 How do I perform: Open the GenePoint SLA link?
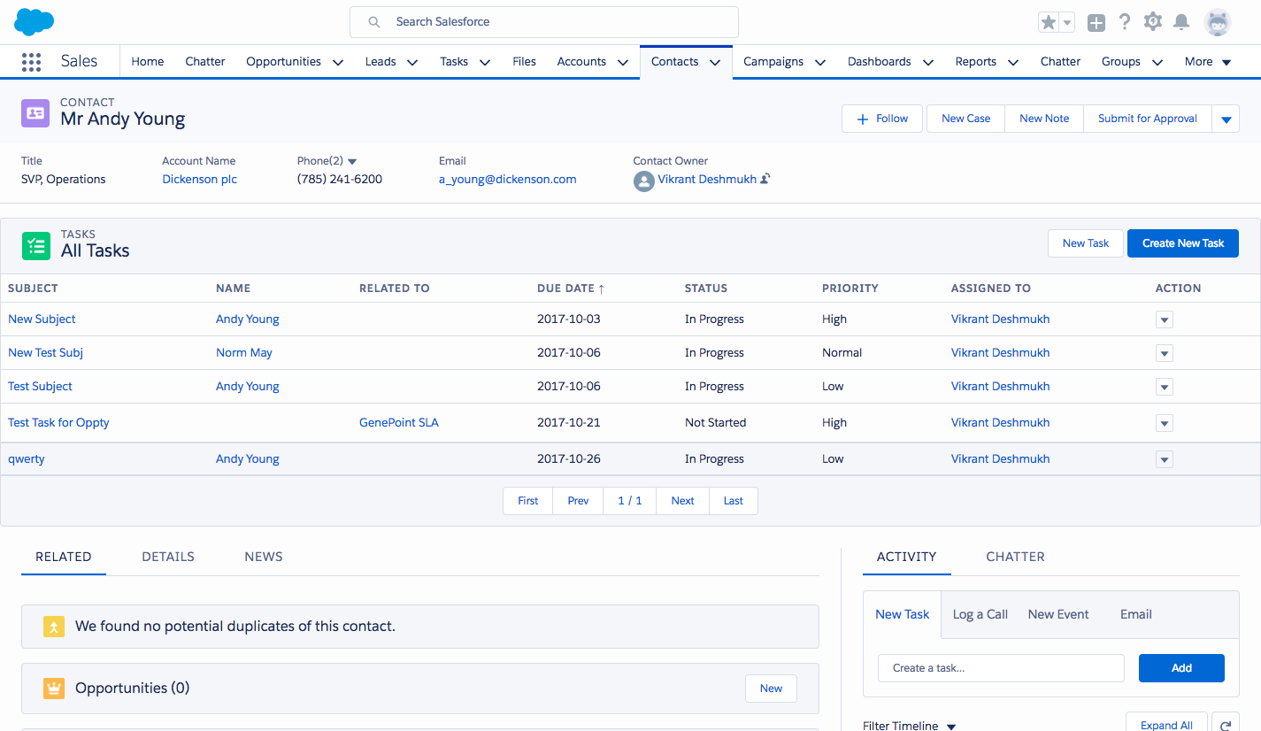click(399, 422)
